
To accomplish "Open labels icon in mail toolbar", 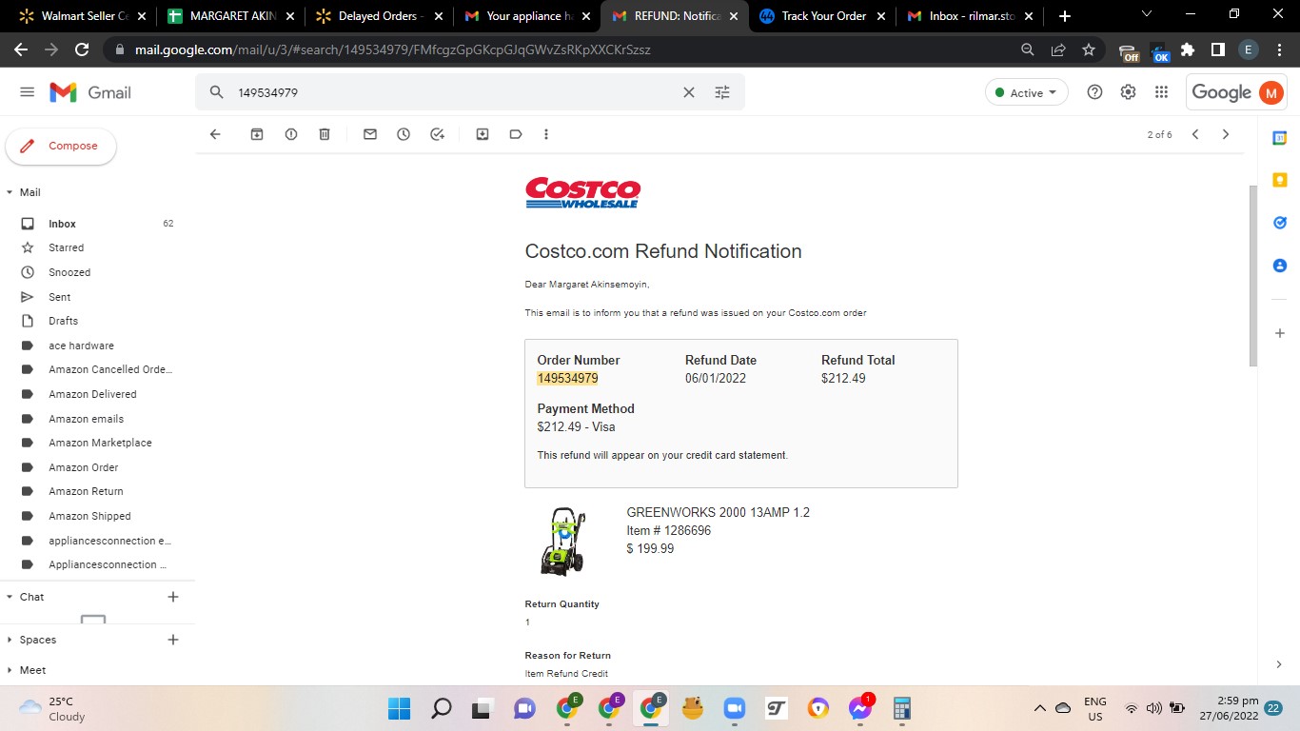I will [516, 134].
